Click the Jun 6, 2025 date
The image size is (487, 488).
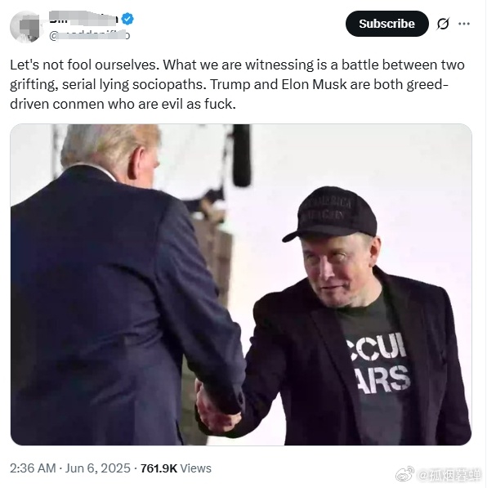(97, 468)
